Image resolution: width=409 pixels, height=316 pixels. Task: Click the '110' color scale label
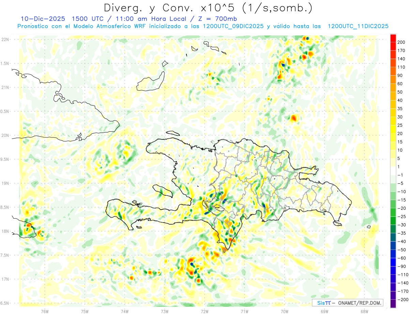coord(402,67)
